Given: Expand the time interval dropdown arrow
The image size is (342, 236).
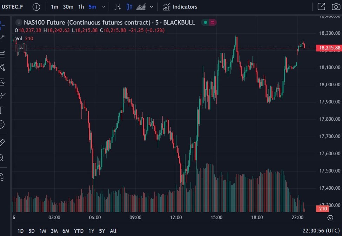Looking at the screenshot, I should point(103,7).
